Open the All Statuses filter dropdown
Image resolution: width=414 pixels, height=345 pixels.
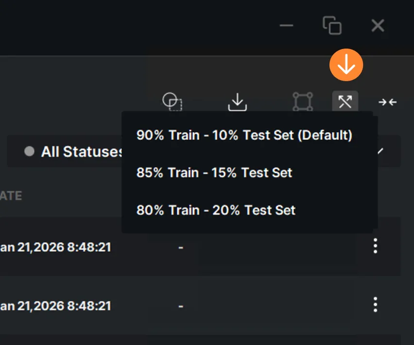click(204, 151)
